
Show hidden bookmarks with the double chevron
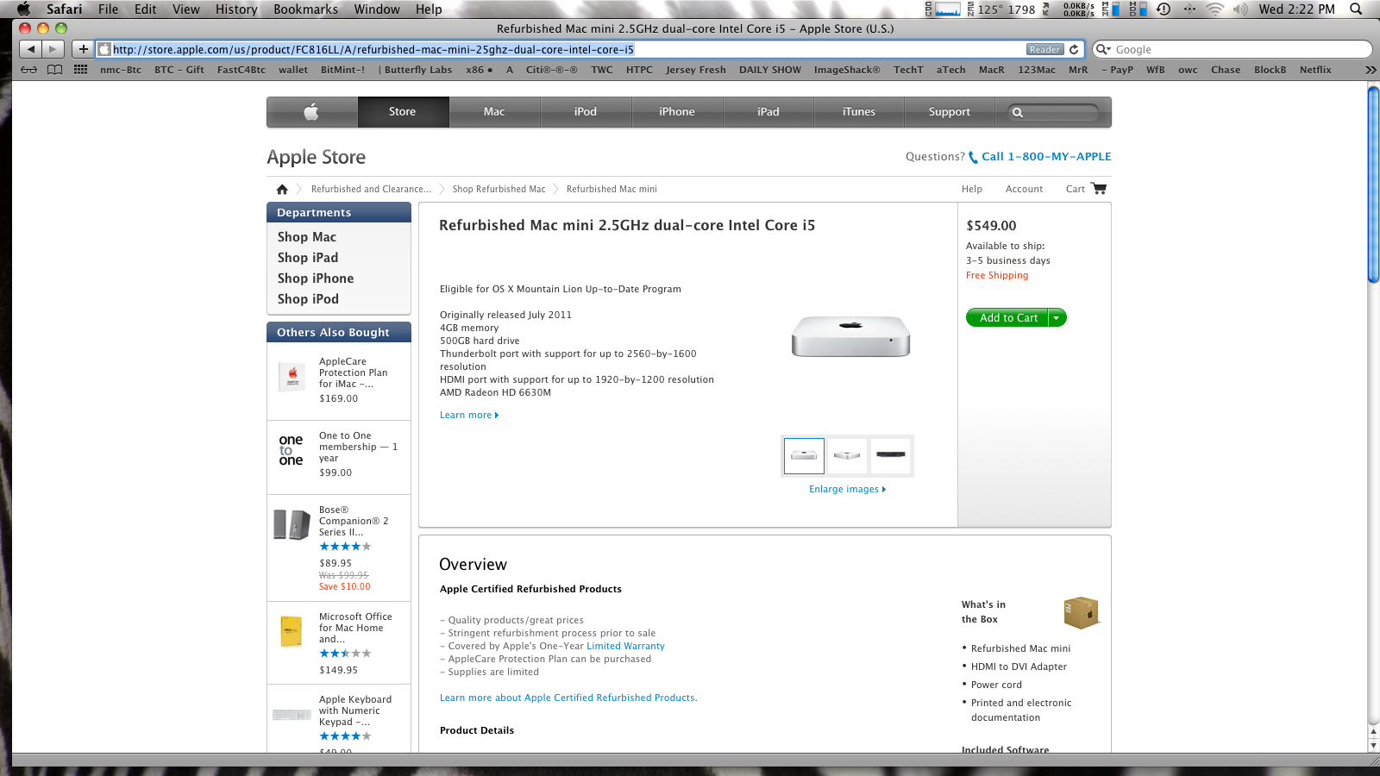click(1371, 70)
